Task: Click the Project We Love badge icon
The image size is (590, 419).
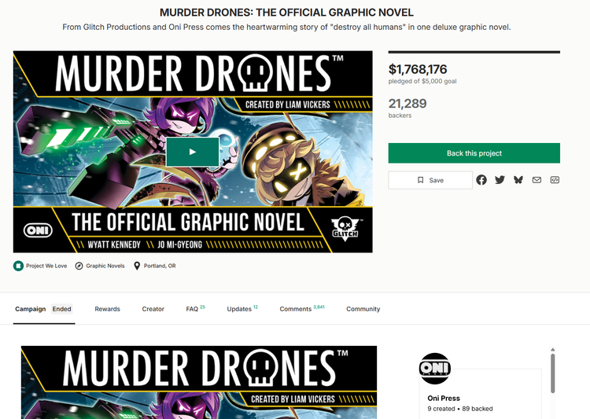Action: 18,266
